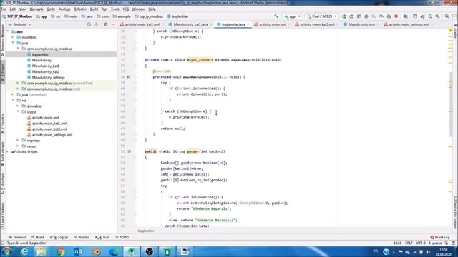Open the TODO tool window
This screenshot has width=458, height=257.
[122, 238]
